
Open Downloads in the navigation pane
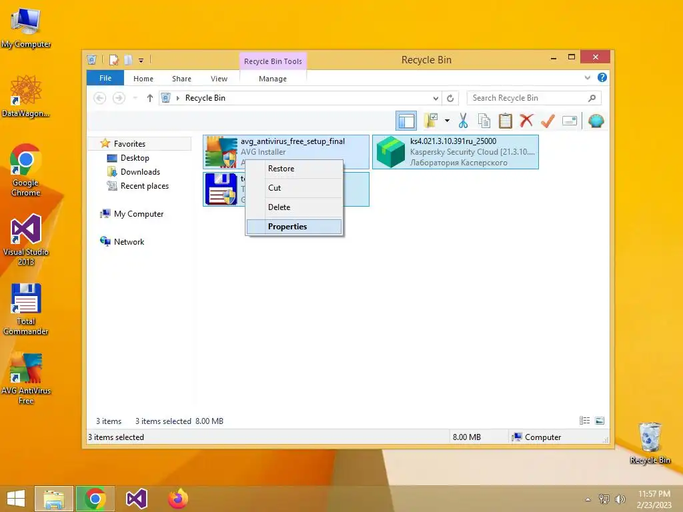(140, 172)
